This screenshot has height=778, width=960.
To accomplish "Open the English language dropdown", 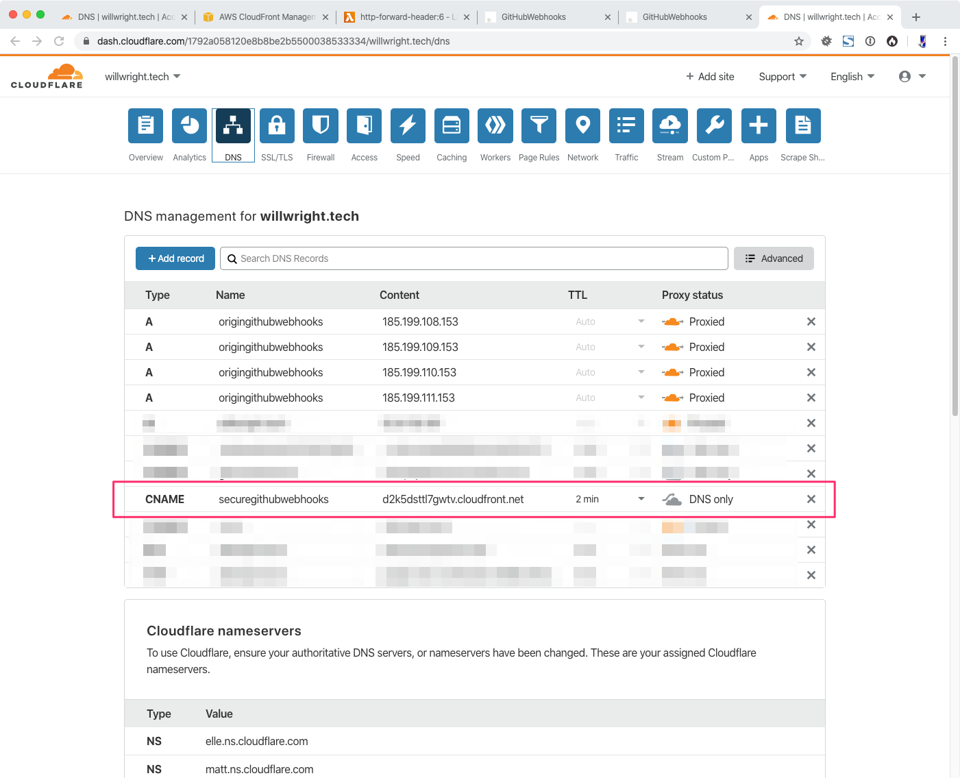I will (852, 77).
